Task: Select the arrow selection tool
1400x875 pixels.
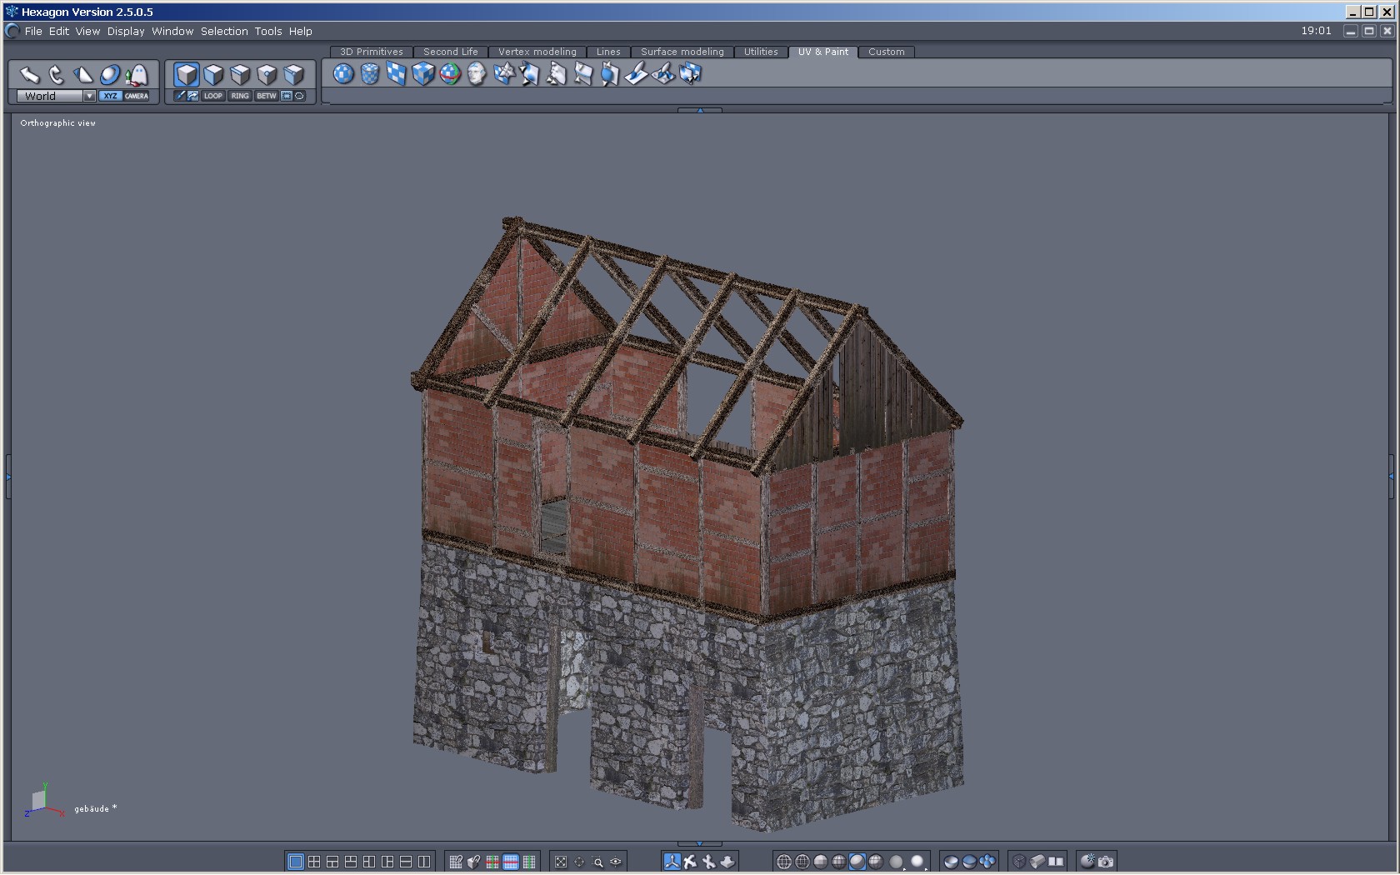Action: coord(29,75)
